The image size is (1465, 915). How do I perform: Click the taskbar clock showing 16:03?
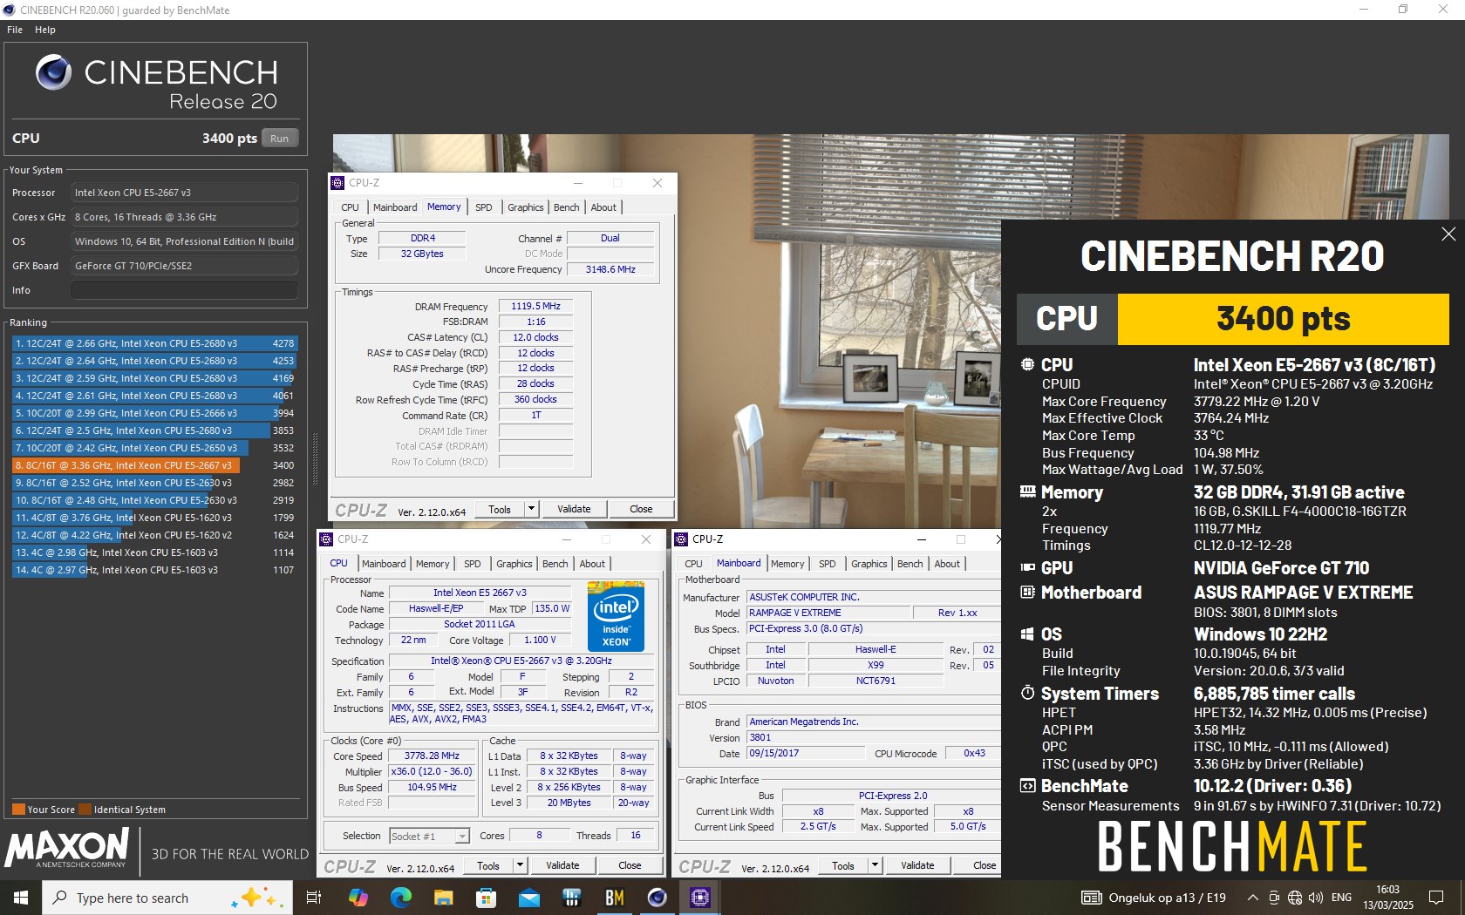coord(1388,898)
